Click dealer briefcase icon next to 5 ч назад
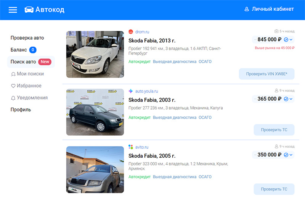305x202 pixels. coord(276,31)
